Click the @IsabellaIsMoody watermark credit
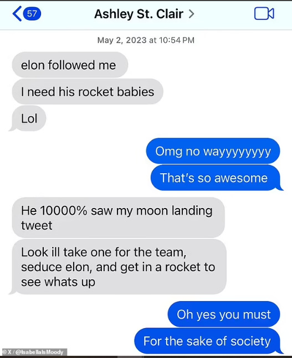This screenshot has height=358, width=292. coord(34,352)
